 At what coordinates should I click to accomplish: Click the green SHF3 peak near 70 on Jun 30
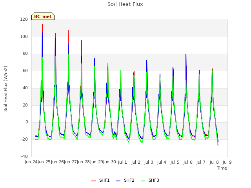click(108, 63)
